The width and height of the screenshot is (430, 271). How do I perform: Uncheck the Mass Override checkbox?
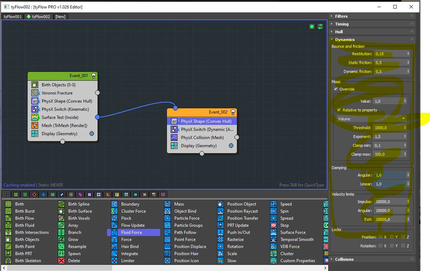[336, 89]
